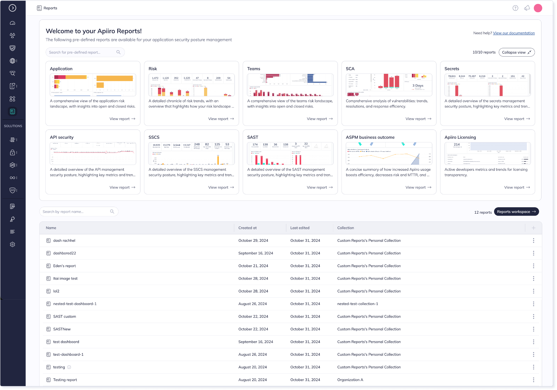Open the nested-test-dashboard-1 report
Screen dimensions: 557x390
pyautogui.click(x=75, y=304)
